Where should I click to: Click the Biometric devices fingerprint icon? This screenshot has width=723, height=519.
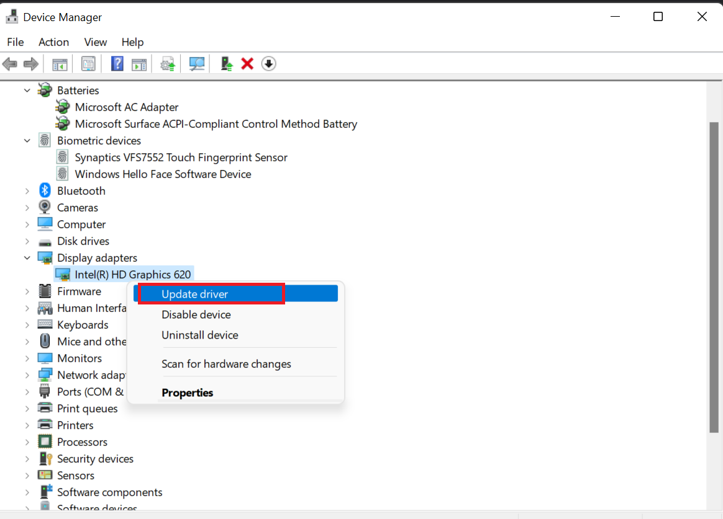[x=45, y=140]
